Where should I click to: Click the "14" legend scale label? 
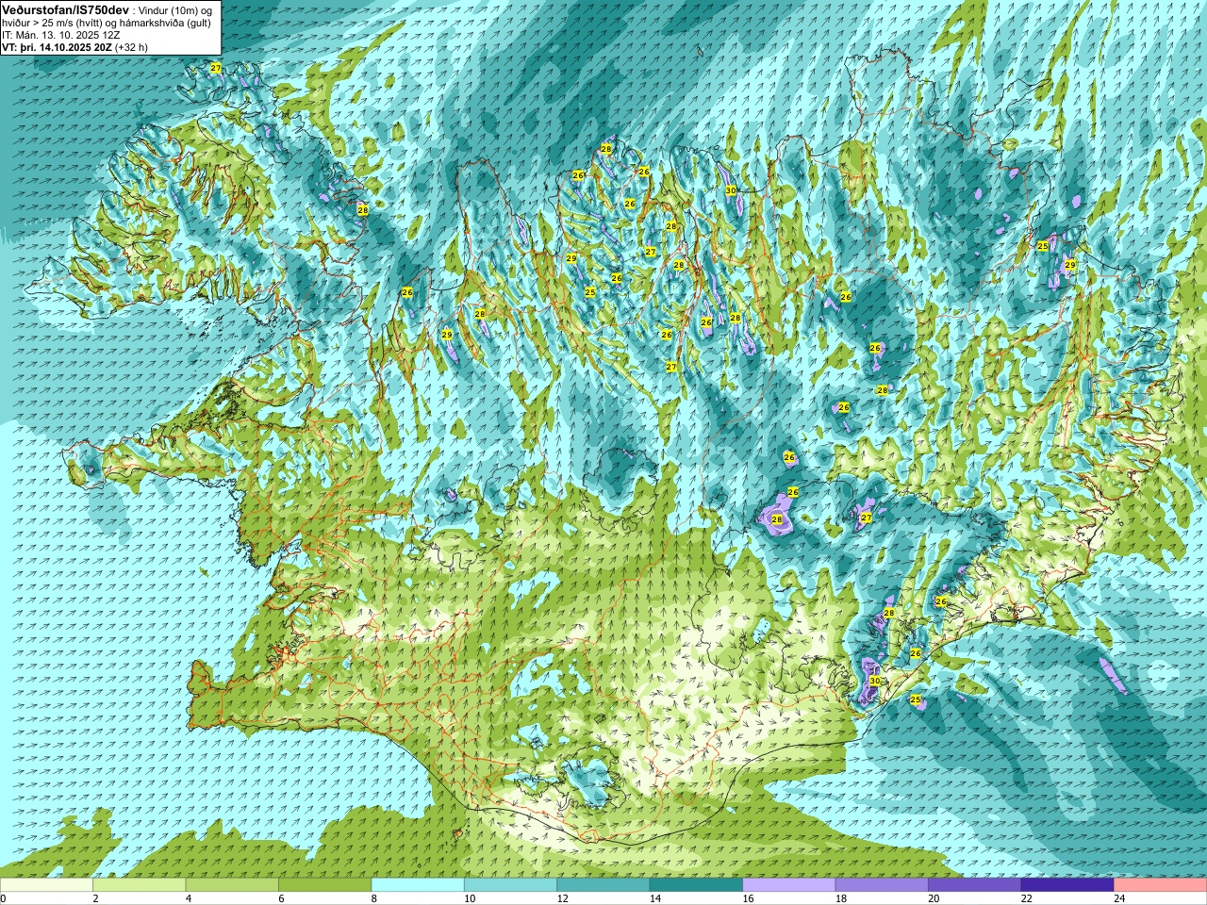point(655,898)
